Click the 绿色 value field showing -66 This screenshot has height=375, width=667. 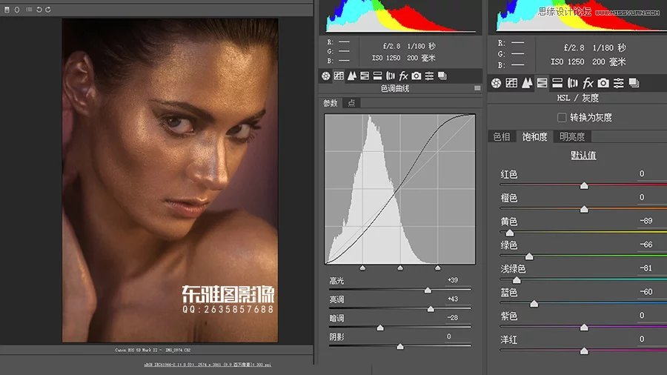(646, 245)
